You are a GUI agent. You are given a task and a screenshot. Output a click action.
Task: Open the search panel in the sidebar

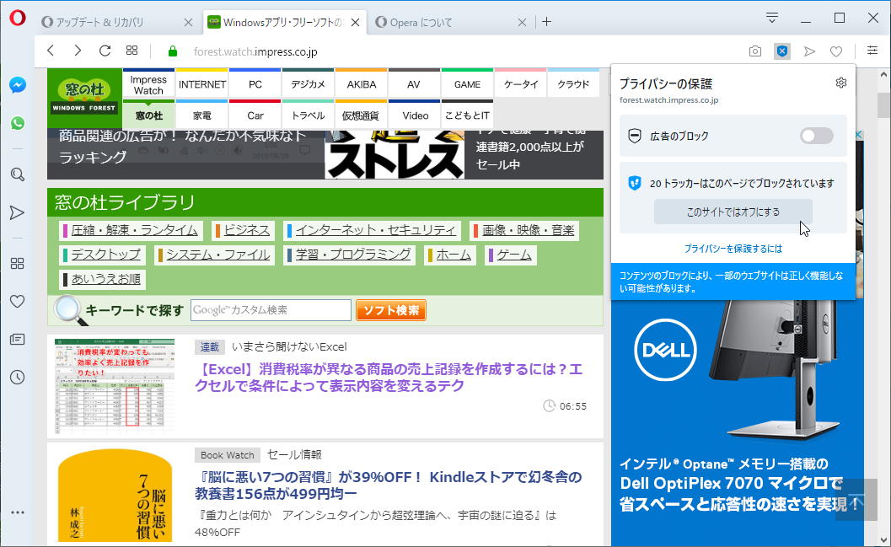tap(17, 174)
